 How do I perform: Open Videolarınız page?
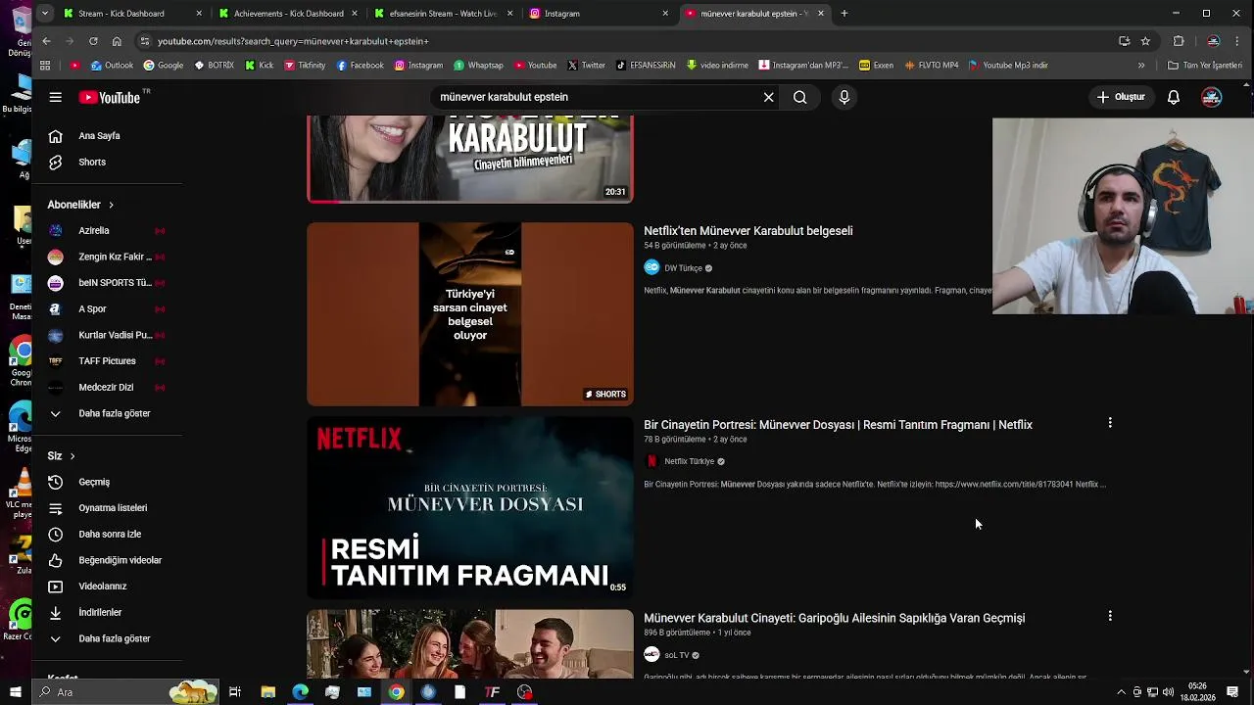(x=103, y=587)
